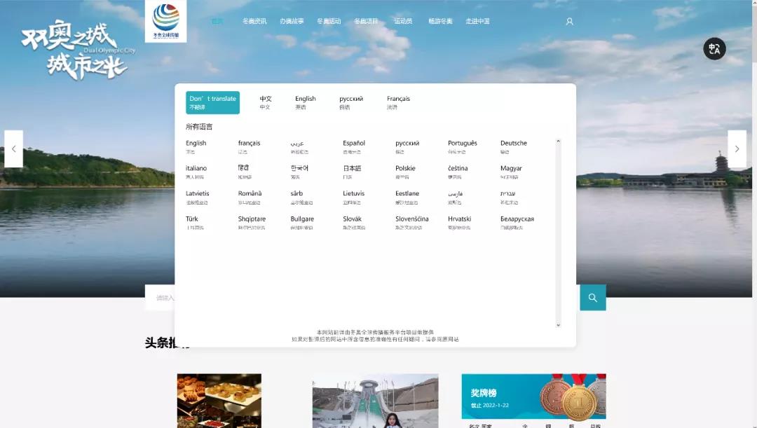This screenshot has width=757, height=428.
Task: Open the 运动员 navigation item
Action: pyautogui.click(x=403, y=22)
